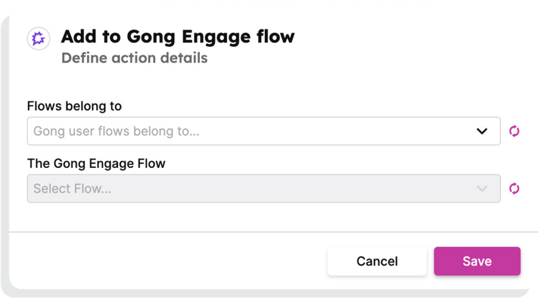Click the "Gong user flows belong to..." placeholder
Viewport: 548px width, 298px height.
[116, 131]
